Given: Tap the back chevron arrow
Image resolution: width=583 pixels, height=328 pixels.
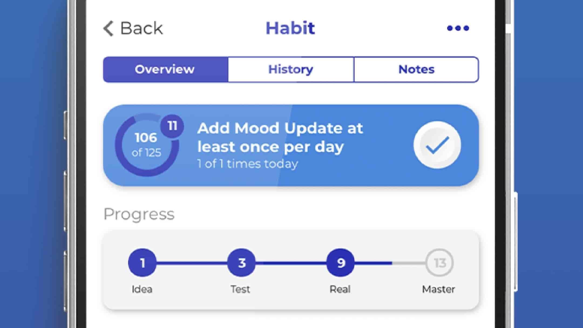Looking at the screenshot, I should point(109,28).
